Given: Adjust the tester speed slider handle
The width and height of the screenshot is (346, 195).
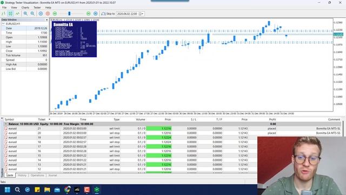Looking at the screenshot, I should [69, 14].
